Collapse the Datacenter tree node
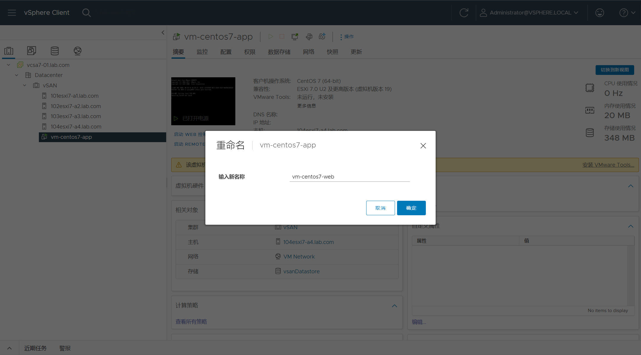The image size is (641, 355). pyautogui.click(x=17, y=75)
